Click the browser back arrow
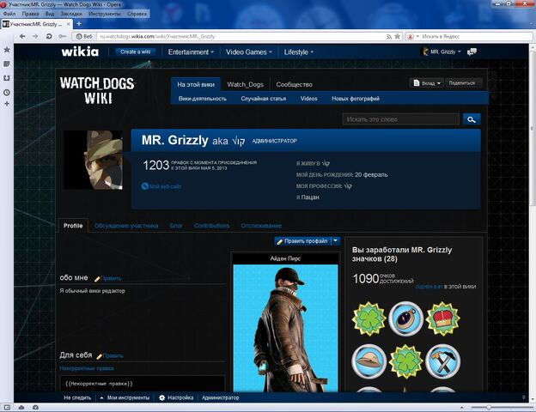Image resolution: width=536 pixels, height=412 pixels. (x=22, y=36)
